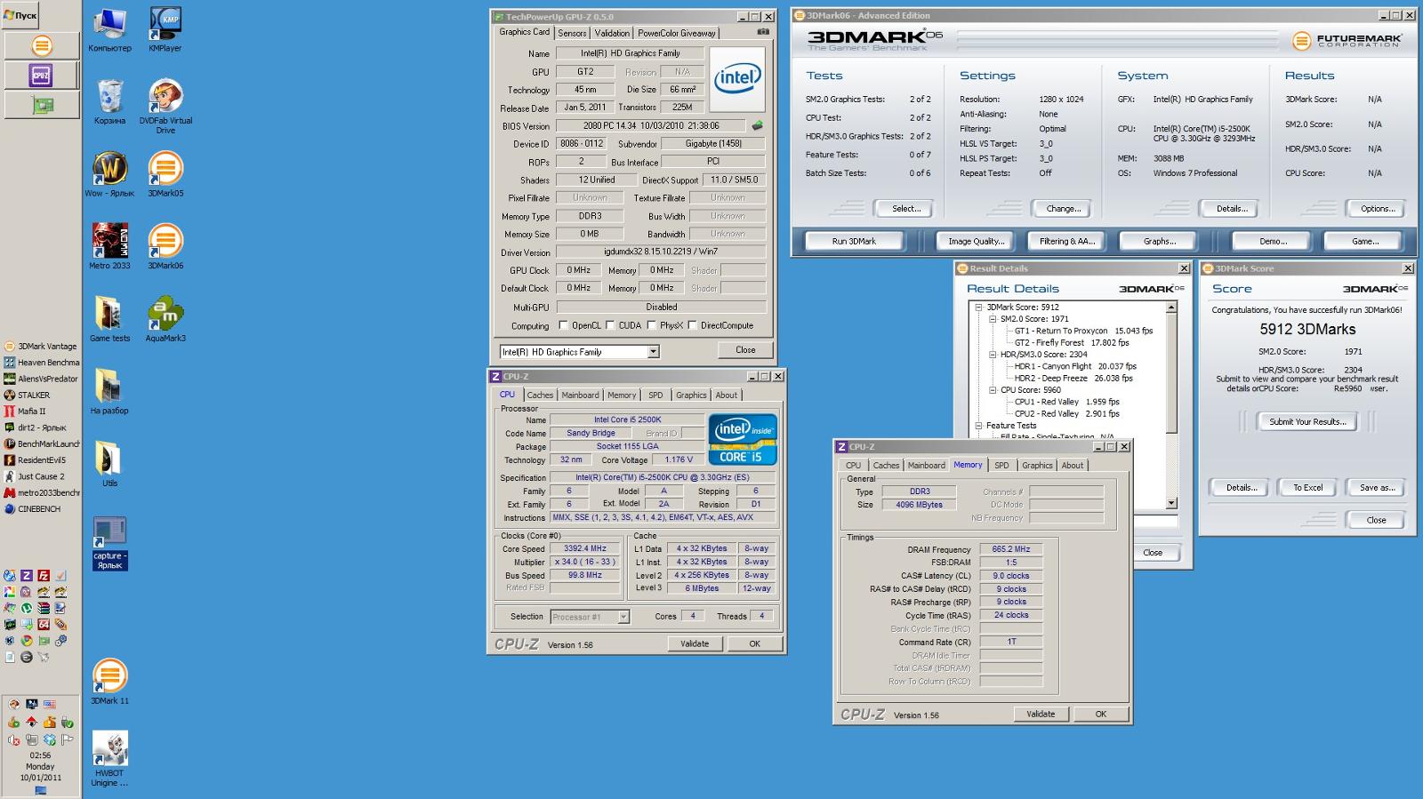
Task: Click Result Details scrollbar up arrow
Action: (1171, 308)
